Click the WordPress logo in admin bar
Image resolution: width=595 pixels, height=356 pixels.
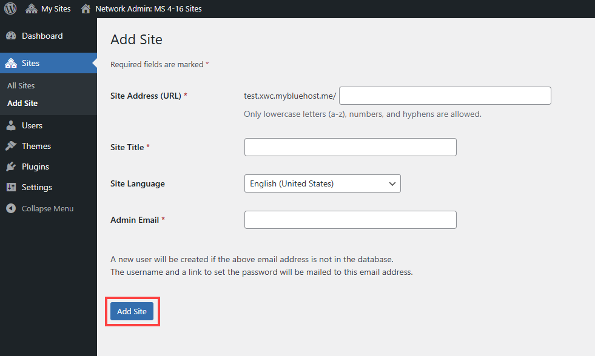click(x=10, y=8)
